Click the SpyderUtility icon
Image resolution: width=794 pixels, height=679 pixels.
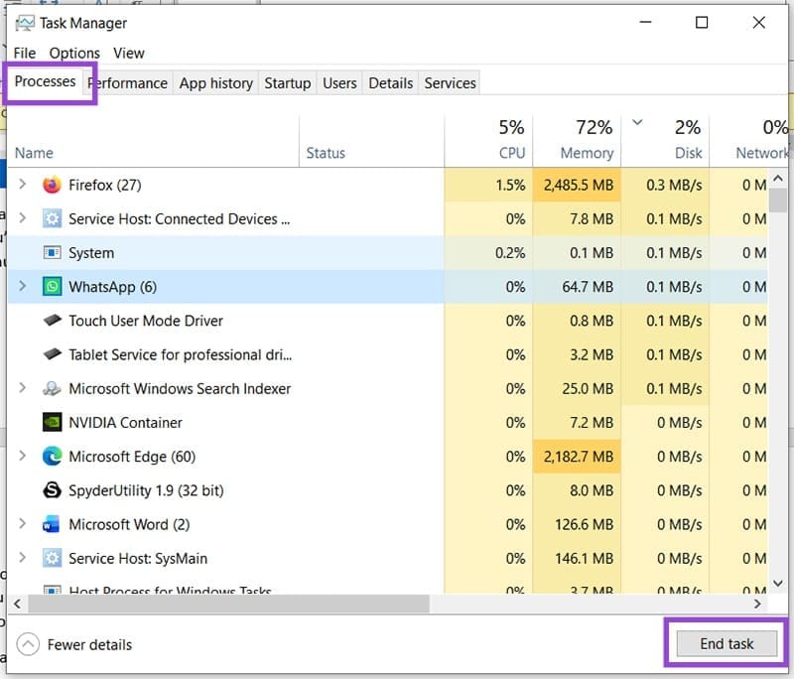click(x=52, y=490)
